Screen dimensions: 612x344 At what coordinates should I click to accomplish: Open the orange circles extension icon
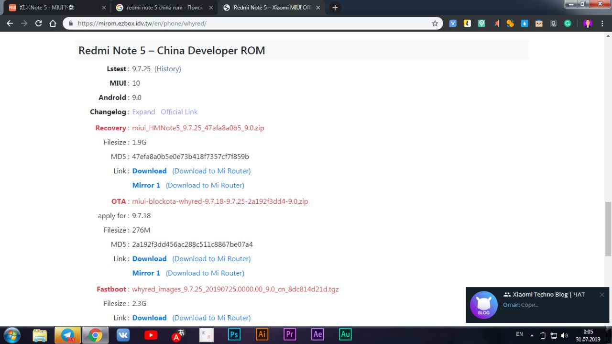510,23
